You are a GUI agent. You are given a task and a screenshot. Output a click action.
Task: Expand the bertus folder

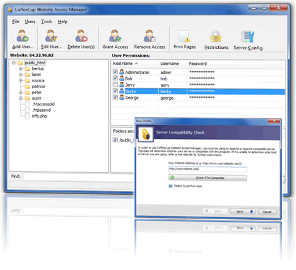[21, 69]
